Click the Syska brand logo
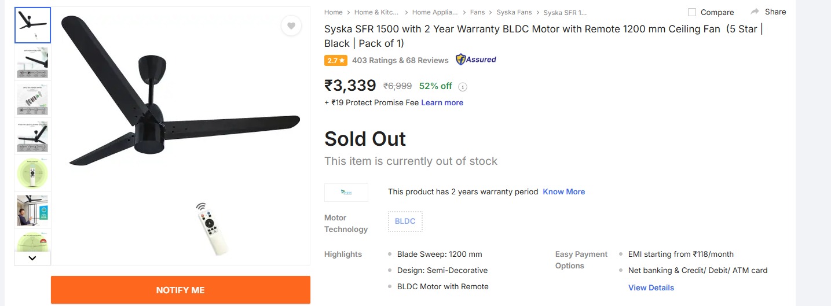 tap(346, 192)
